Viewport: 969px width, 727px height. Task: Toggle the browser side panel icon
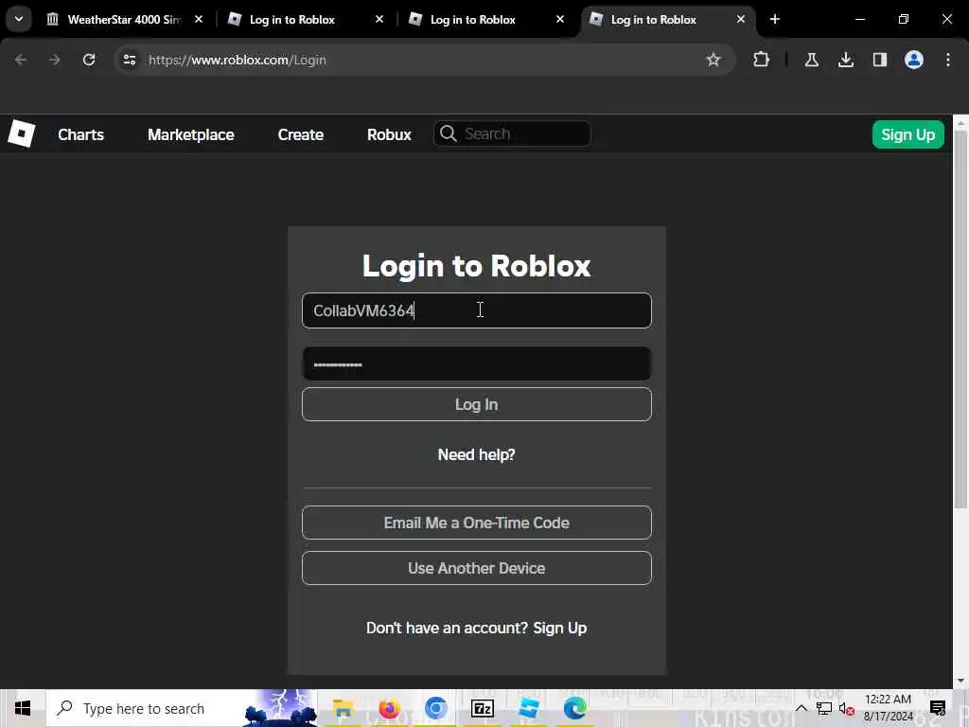tap(879, 60)
